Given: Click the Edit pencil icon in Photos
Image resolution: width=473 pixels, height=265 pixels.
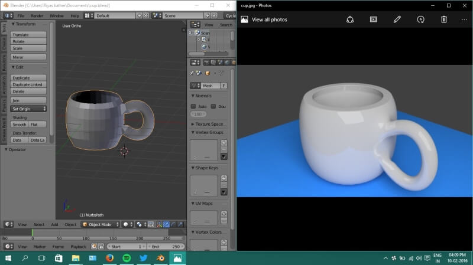Looking at the screenshot, I should [x=397, y=19].
